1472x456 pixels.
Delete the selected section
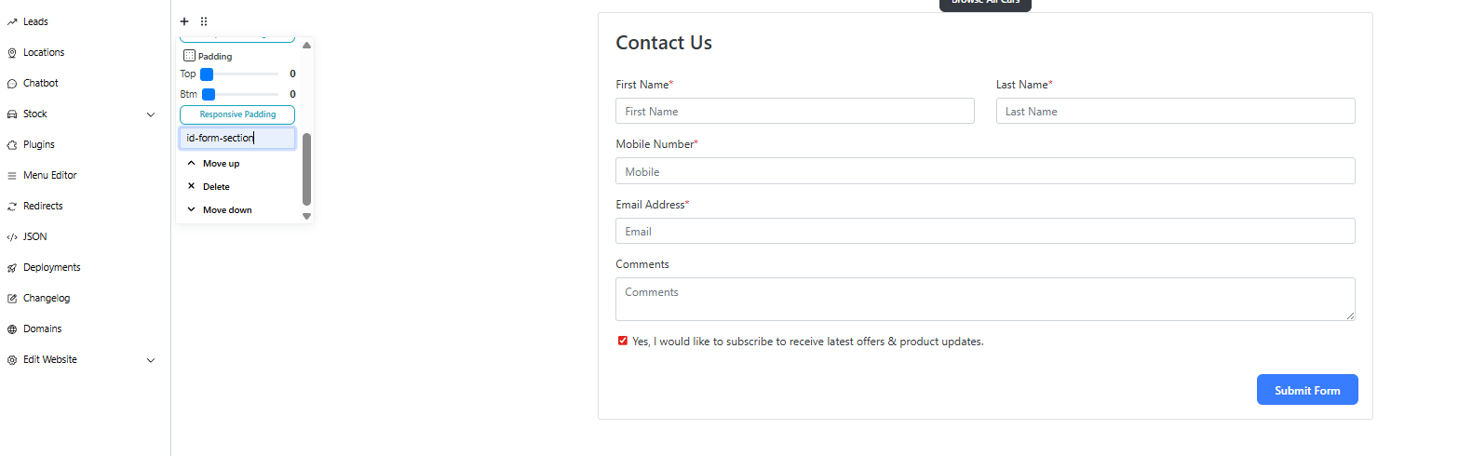216,186
